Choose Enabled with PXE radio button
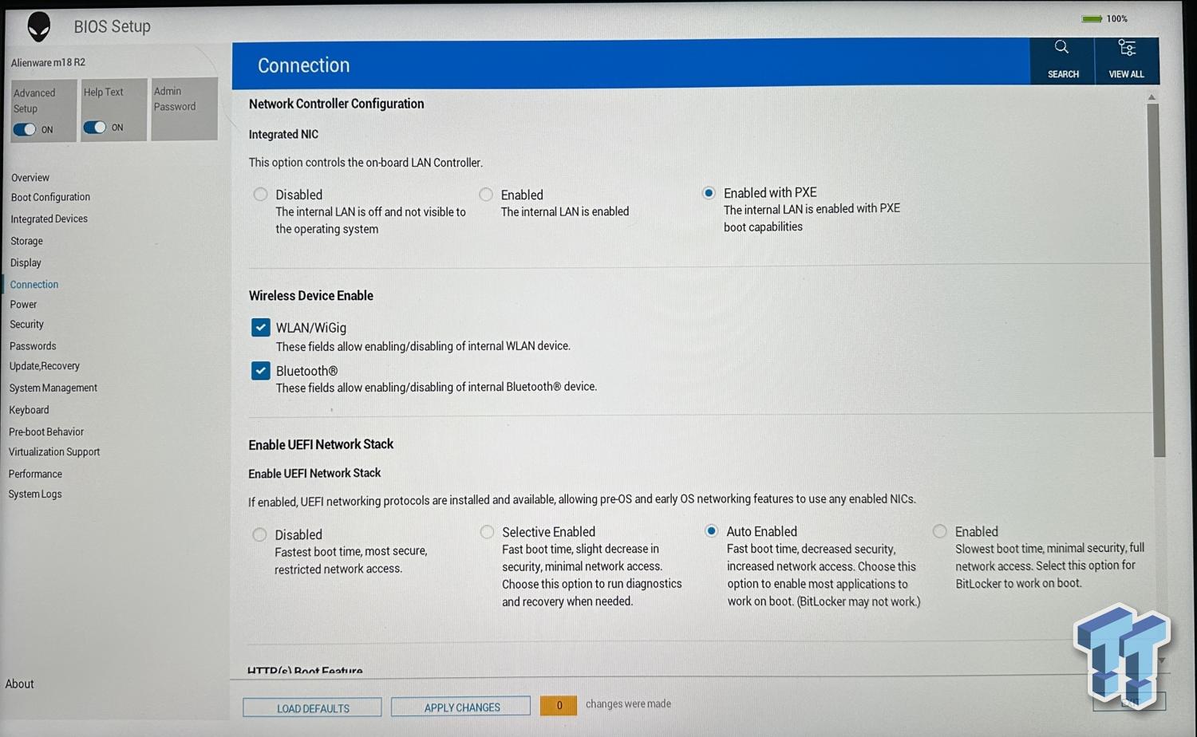This screenshot has height=737, width=1197. (709, 193)
